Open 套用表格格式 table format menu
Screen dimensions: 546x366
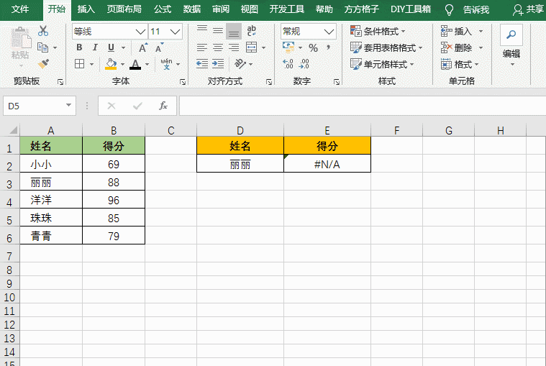(386, 47)
